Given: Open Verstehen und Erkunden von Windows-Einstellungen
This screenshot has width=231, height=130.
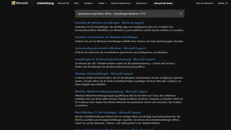Looking at the screenshot, I should coord(106,37).
